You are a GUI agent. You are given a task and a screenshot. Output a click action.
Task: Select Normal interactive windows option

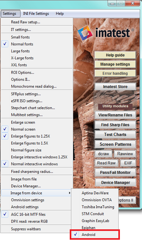(x=37, y=164)
